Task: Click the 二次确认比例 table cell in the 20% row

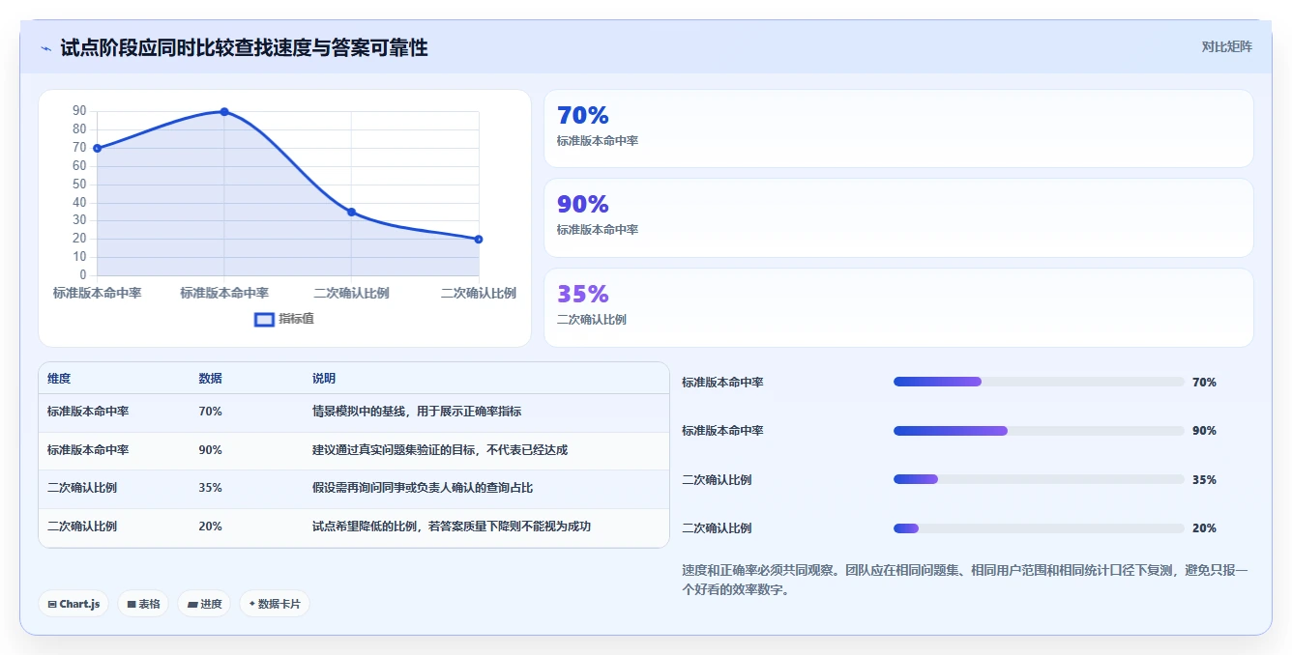Action: click(x=82, y=527)
